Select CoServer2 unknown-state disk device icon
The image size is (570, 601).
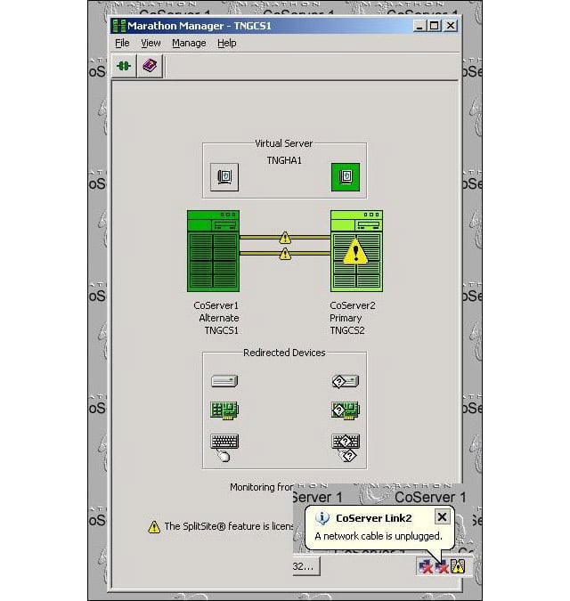(x=346, y=381)
